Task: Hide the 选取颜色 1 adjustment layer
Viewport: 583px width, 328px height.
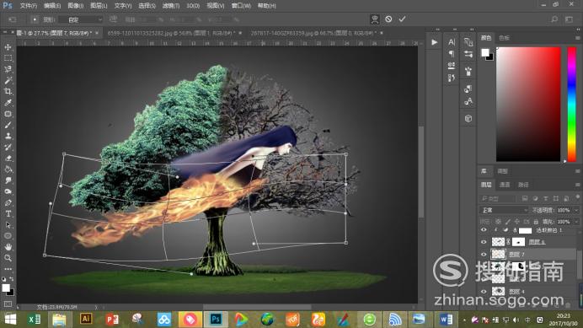Action: pos(484,230)
